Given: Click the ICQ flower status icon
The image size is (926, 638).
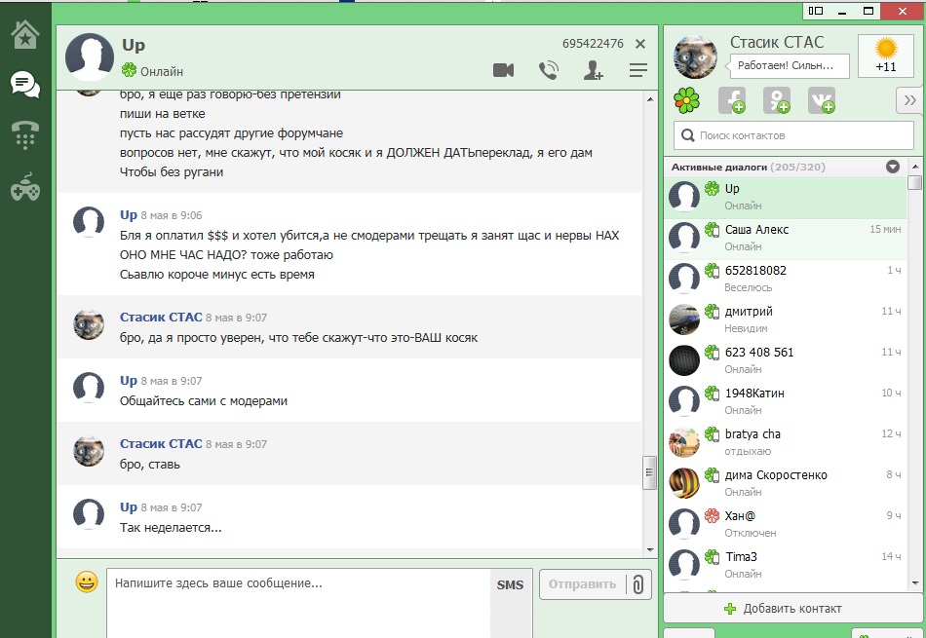Looking at the screenshot, I should point(686,100).
